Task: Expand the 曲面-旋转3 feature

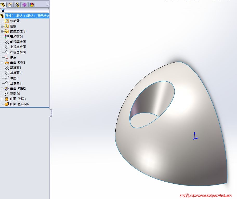Action: pos(2,63)
